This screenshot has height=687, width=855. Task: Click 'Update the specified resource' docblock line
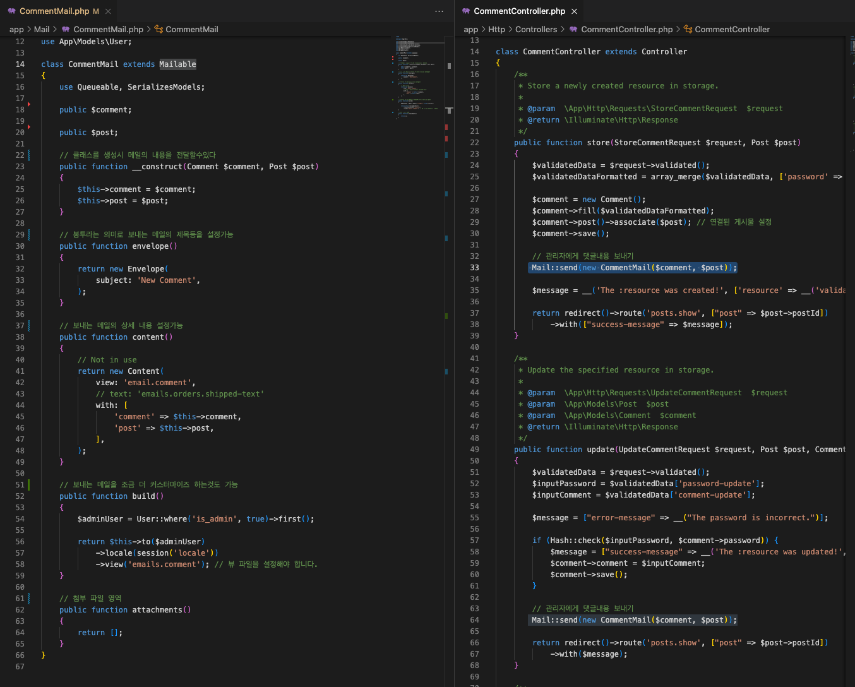[616, 370]
